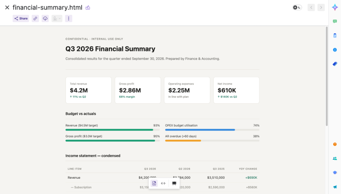The image size is (341, 194).
Task: Open the comments chat bubble panel
Action: (335, 22)
